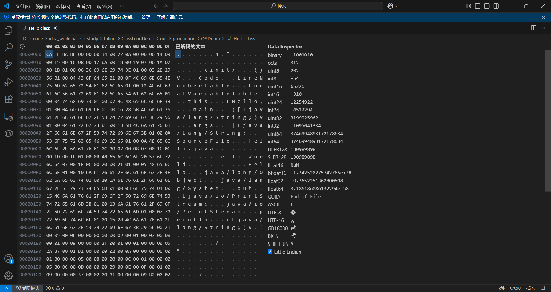Go forward in navigation history
The image size is (551, 292).
pos(165,6)
